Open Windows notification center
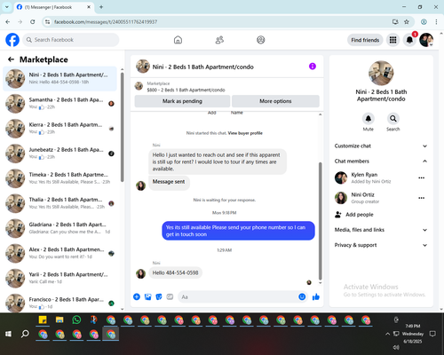Image resolution: width=444 pixels, height=355 pixels. tap(432, 334)
